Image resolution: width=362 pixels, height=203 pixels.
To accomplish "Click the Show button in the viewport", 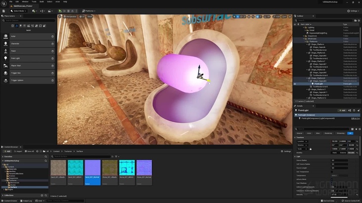I will [x=90, y=16].
